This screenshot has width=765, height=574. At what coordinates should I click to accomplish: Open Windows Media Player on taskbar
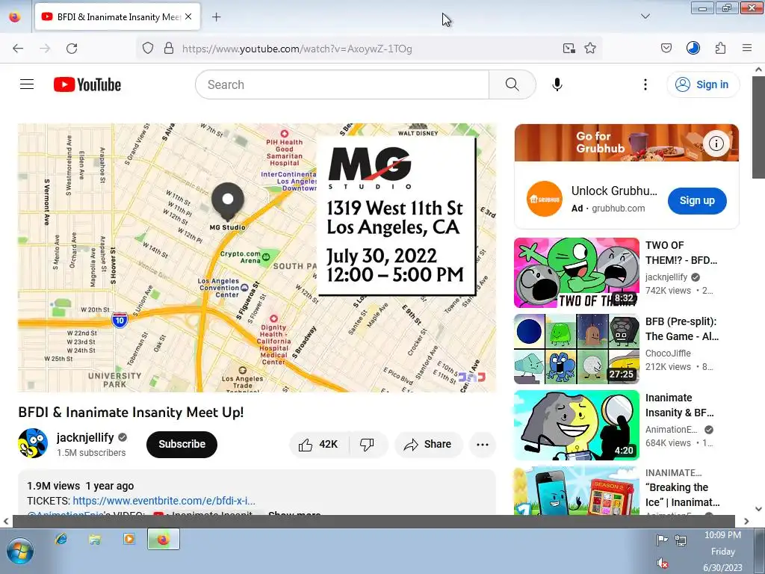click(128, 540)
